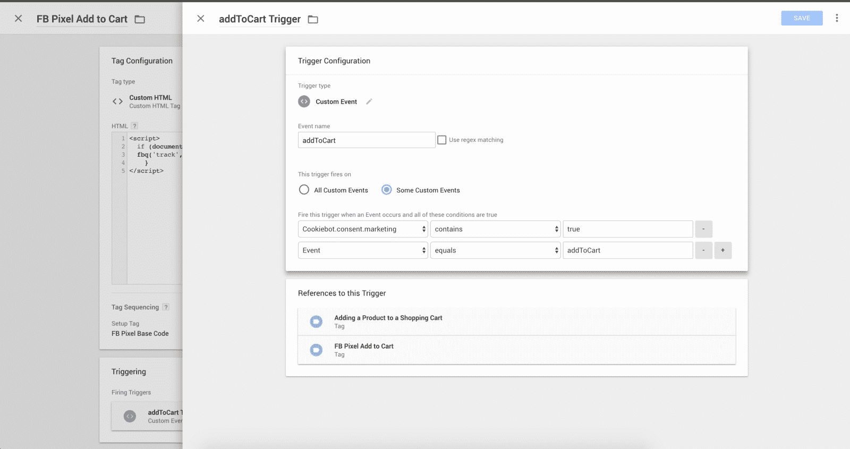This screenshot has height=449, width=850.
Task: Click the tag title FB Pixel Add to Cart
Action: coord(82,19)
